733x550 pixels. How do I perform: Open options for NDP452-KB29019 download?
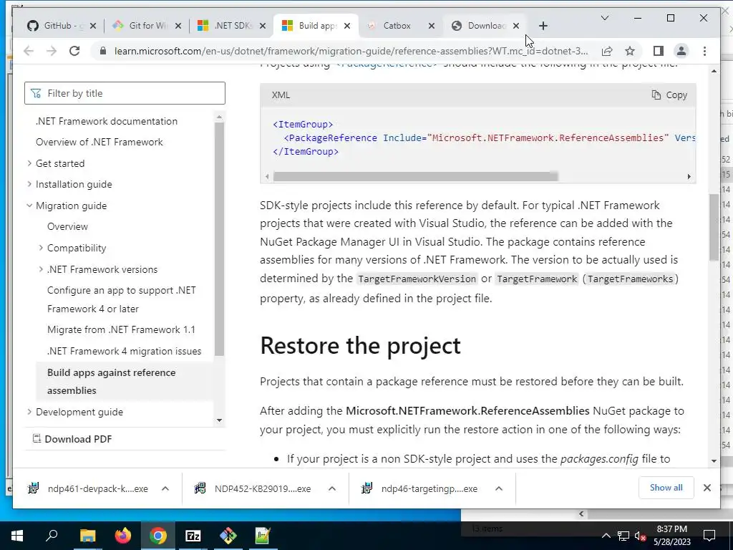point(332,488)
